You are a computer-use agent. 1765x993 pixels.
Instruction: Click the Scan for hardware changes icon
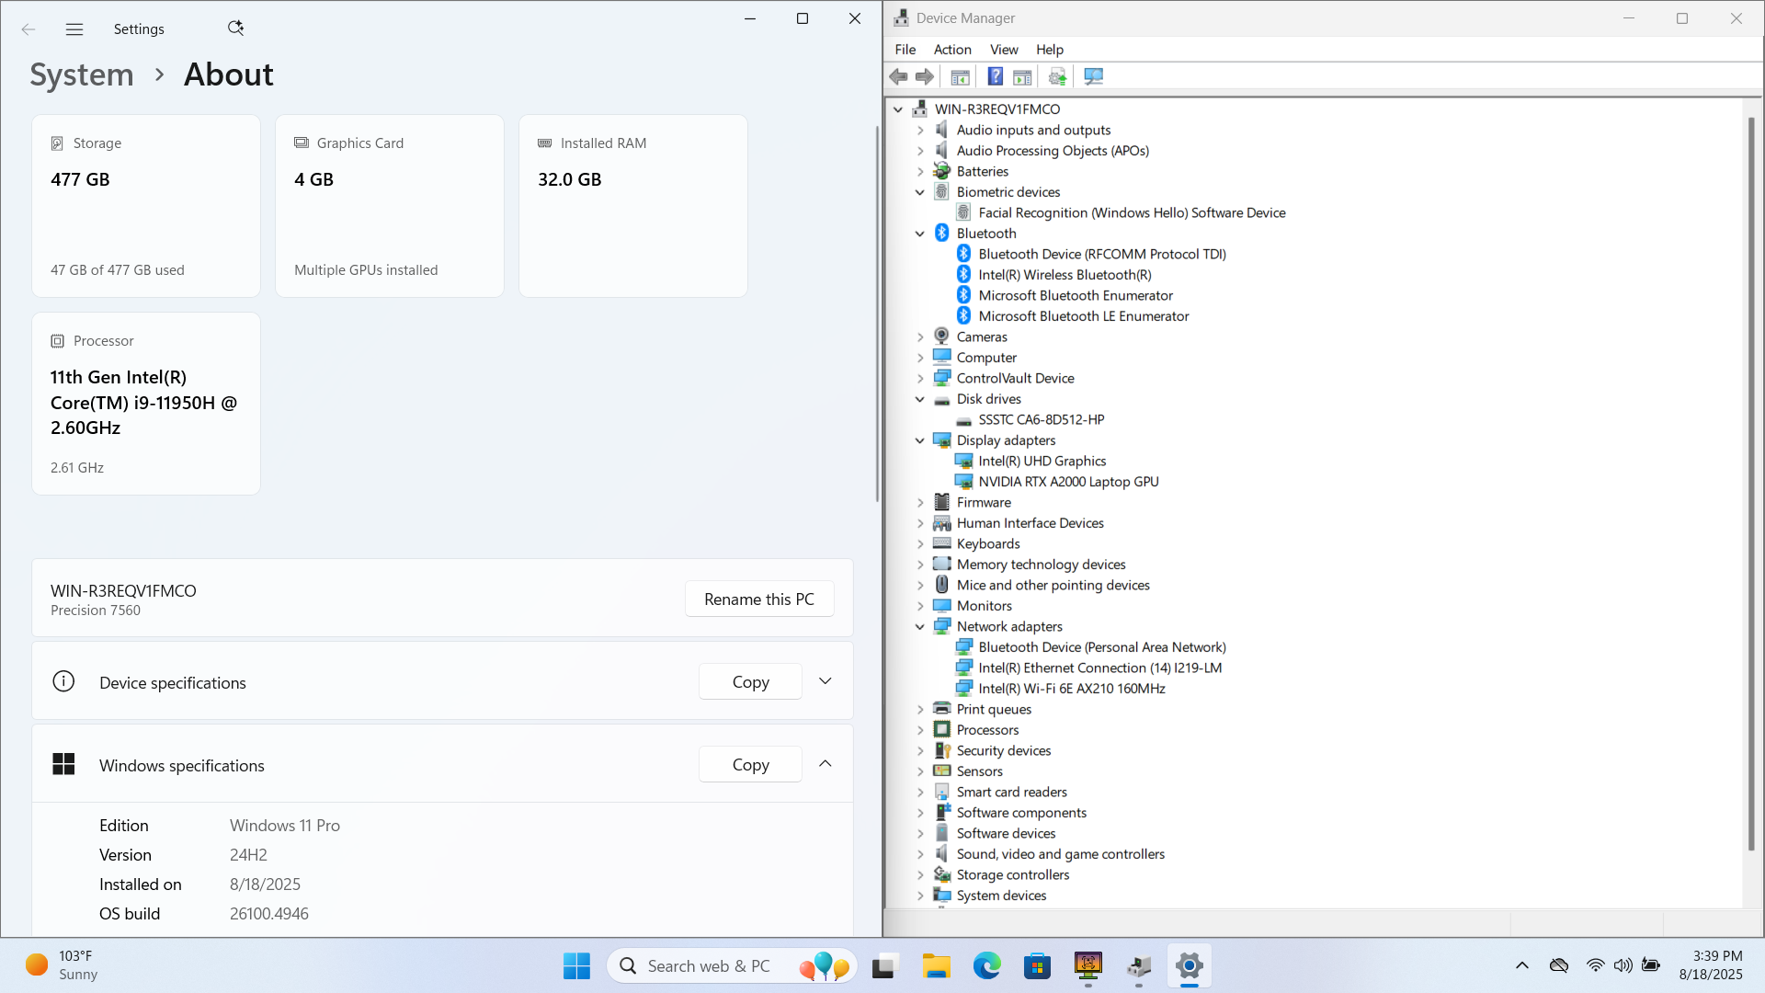coord(1093,77)
